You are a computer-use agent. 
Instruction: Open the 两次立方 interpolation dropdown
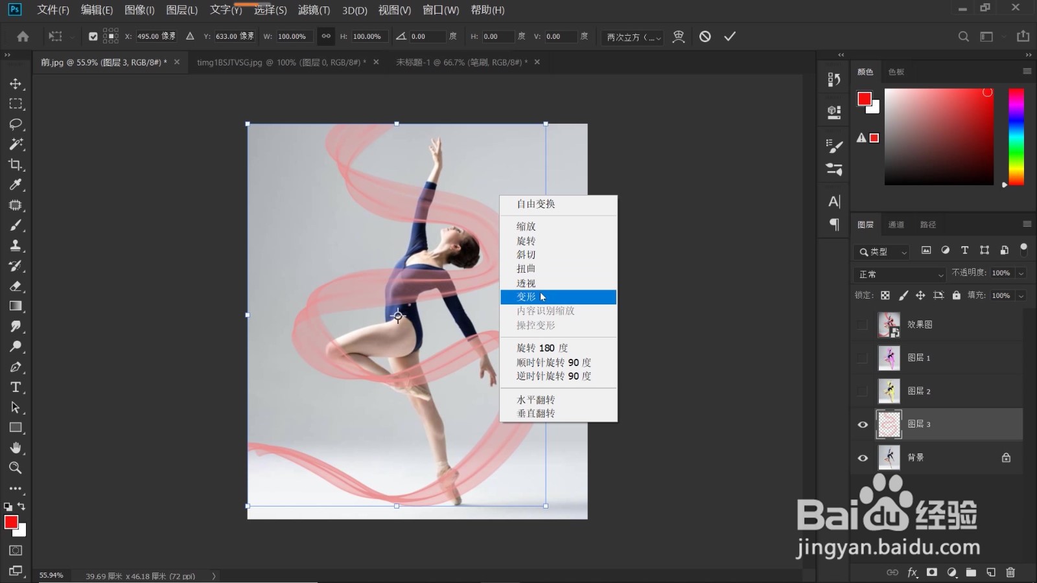(x=634, y=37)
